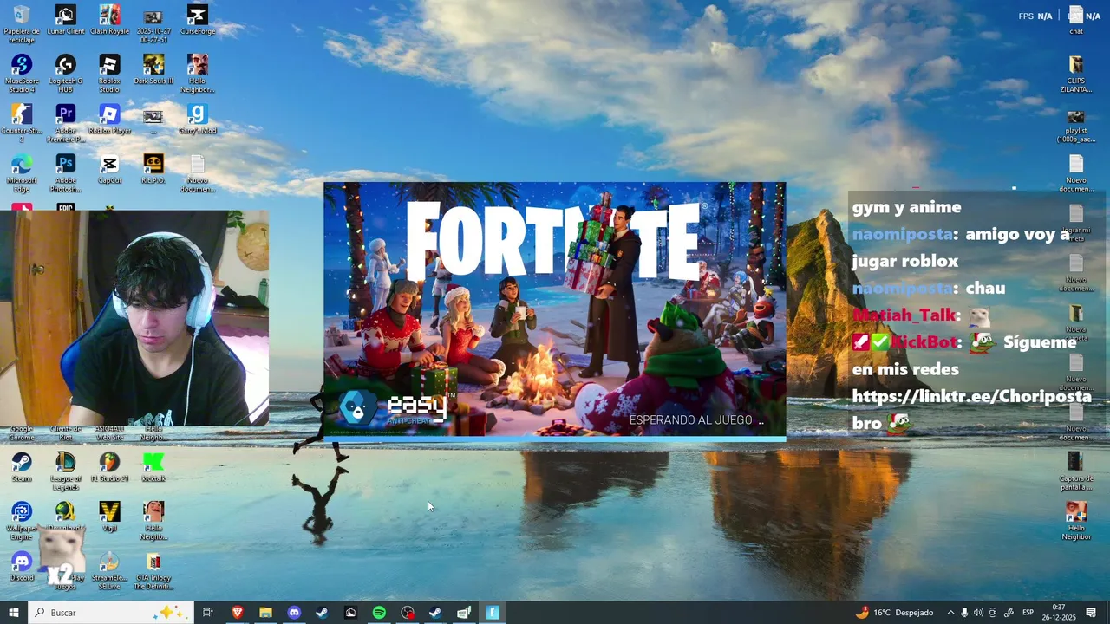This screenshot has height=624, width=1110.
Task: Expand hidden system tray icons chevron
Action: pyautogui.click(x=950, y=613)
